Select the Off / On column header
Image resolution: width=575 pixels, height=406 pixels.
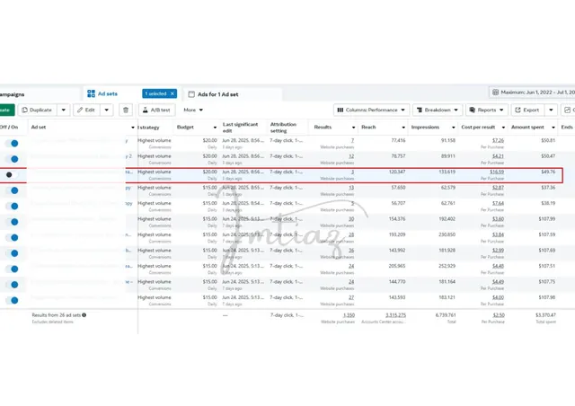(x=9, y=128)
